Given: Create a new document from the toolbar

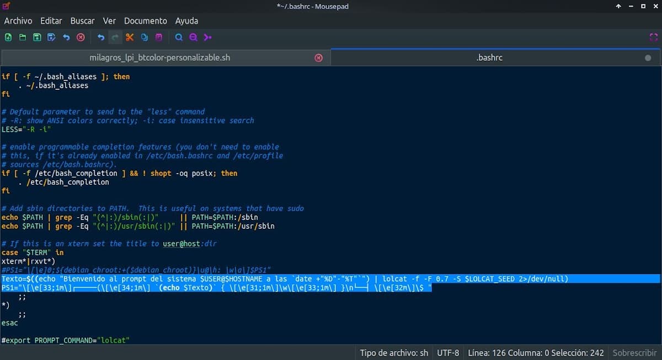Looking at the screenshot, I should [x=8, y=37].
